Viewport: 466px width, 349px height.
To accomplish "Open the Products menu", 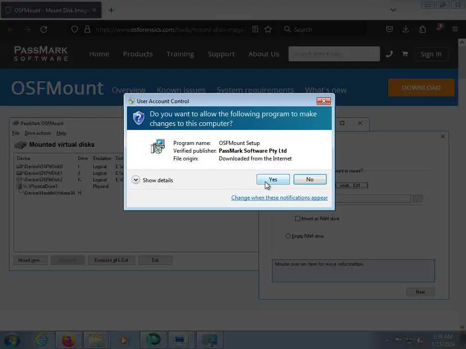I will coord(137,54).
